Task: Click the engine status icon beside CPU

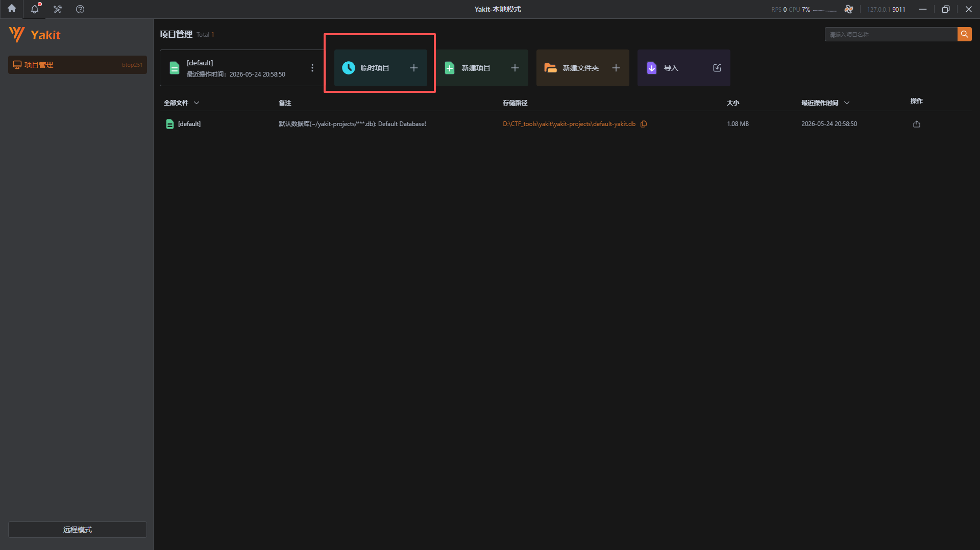Action: (x=849, y=9)
